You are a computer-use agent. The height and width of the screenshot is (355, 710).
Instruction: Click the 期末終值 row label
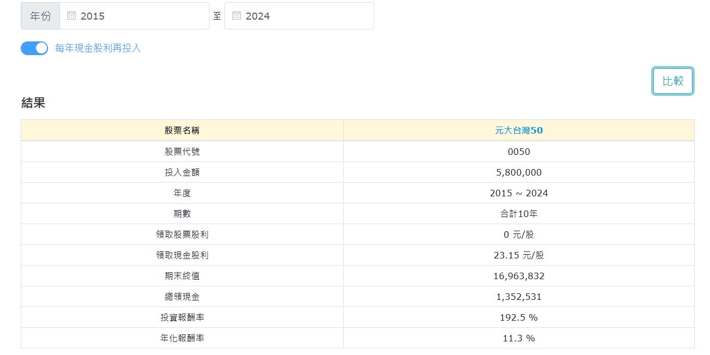click(x=182, y=276)
